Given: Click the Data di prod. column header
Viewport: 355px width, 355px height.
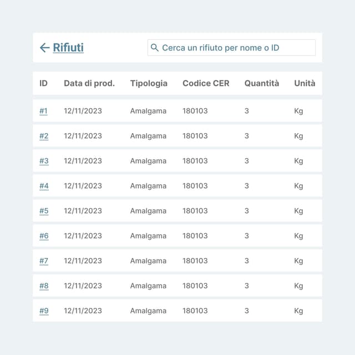Looking at the screenshot, I should pyautogui.click(x=89, y=83).
